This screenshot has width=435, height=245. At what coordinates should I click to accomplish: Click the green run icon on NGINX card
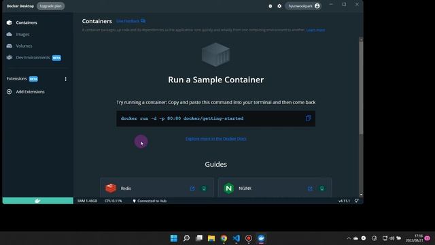321,189
